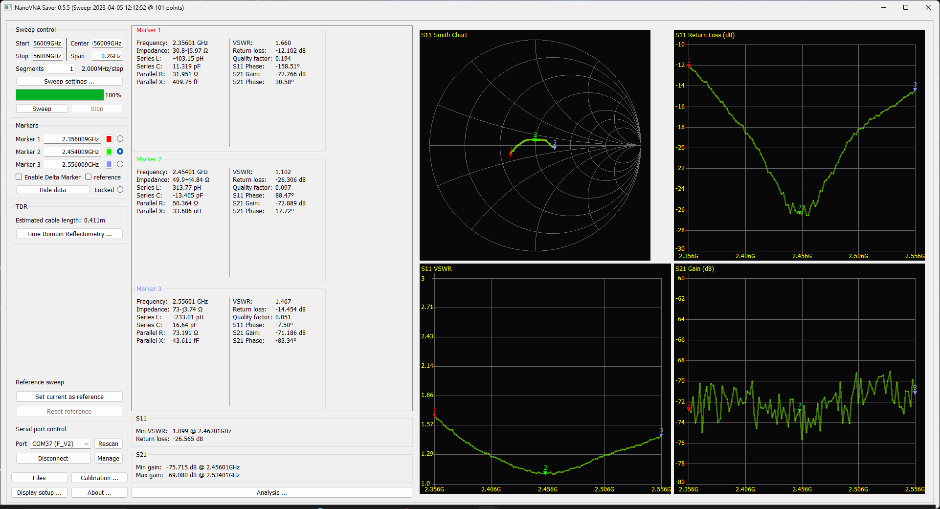
Task: Select the Marker 3 radio button
Action: coord(120,164)
